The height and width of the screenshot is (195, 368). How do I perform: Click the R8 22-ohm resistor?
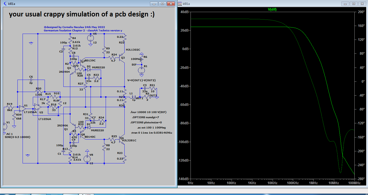coord(104,147)
